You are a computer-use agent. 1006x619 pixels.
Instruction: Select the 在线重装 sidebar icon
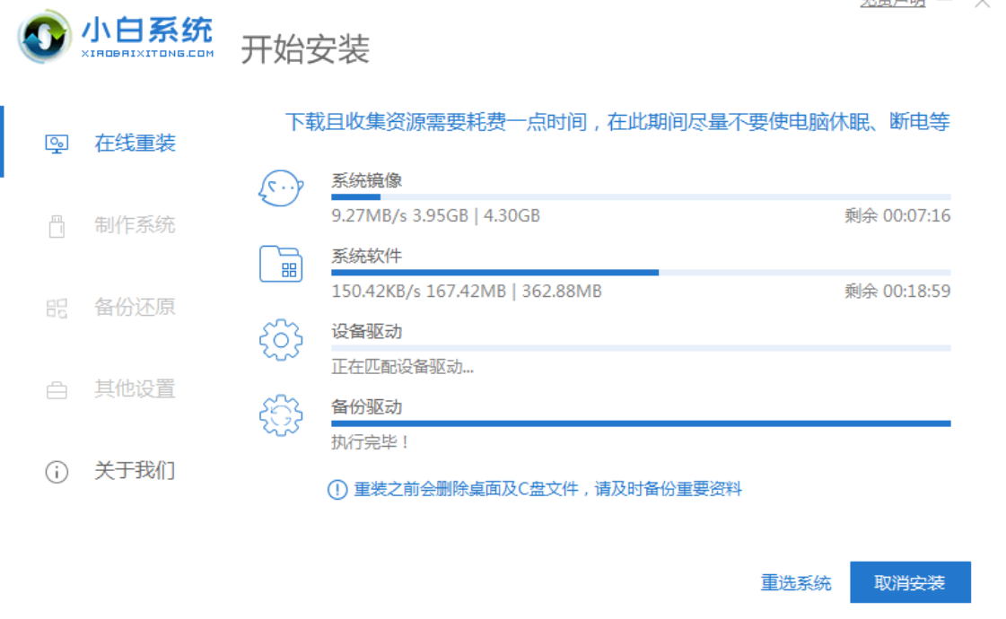click(x=56, y=141)
